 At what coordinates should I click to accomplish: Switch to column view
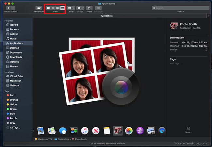pyautogui.click(x=58, y=8)
